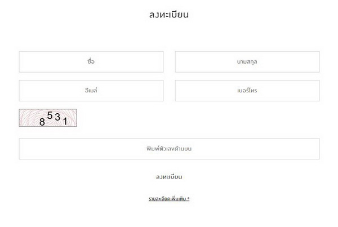Submit the registration form
The width and height of the screenshot is (338, 227).
169,177
